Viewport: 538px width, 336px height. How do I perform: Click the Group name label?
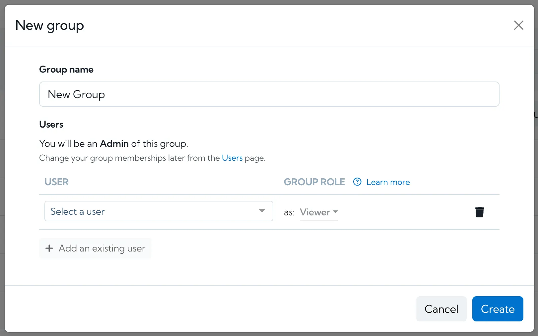pos(66,69)
